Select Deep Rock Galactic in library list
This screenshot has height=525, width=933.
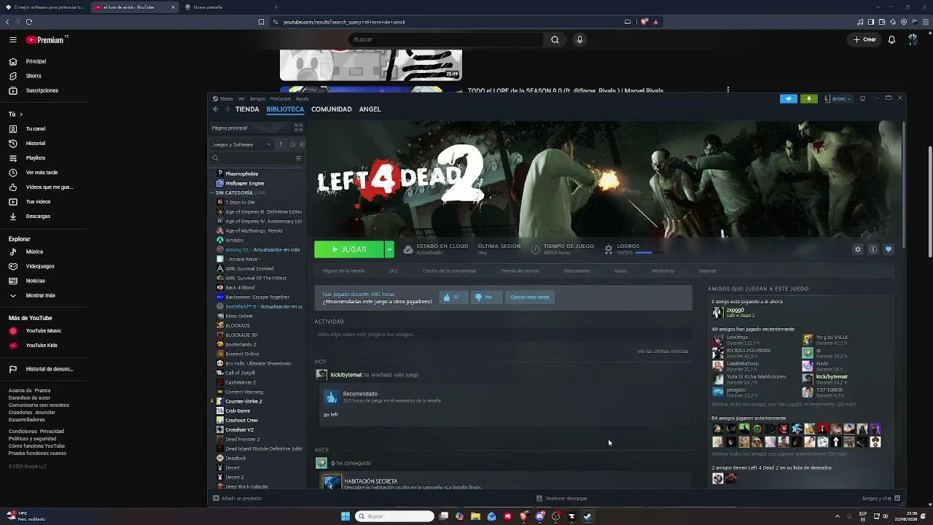click(247, 486)
